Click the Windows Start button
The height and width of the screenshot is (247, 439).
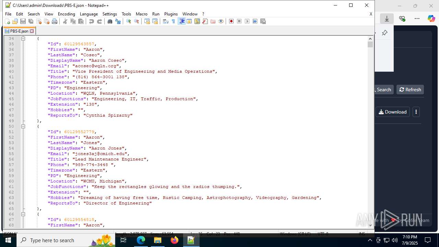tap(8, 240)
